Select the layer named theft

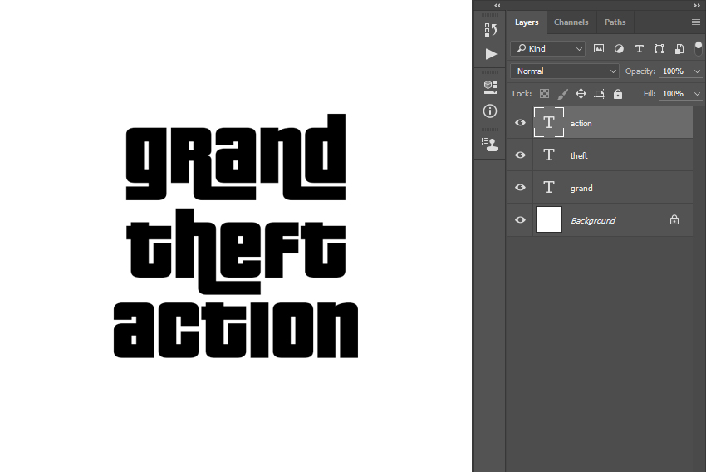[601, 155]
